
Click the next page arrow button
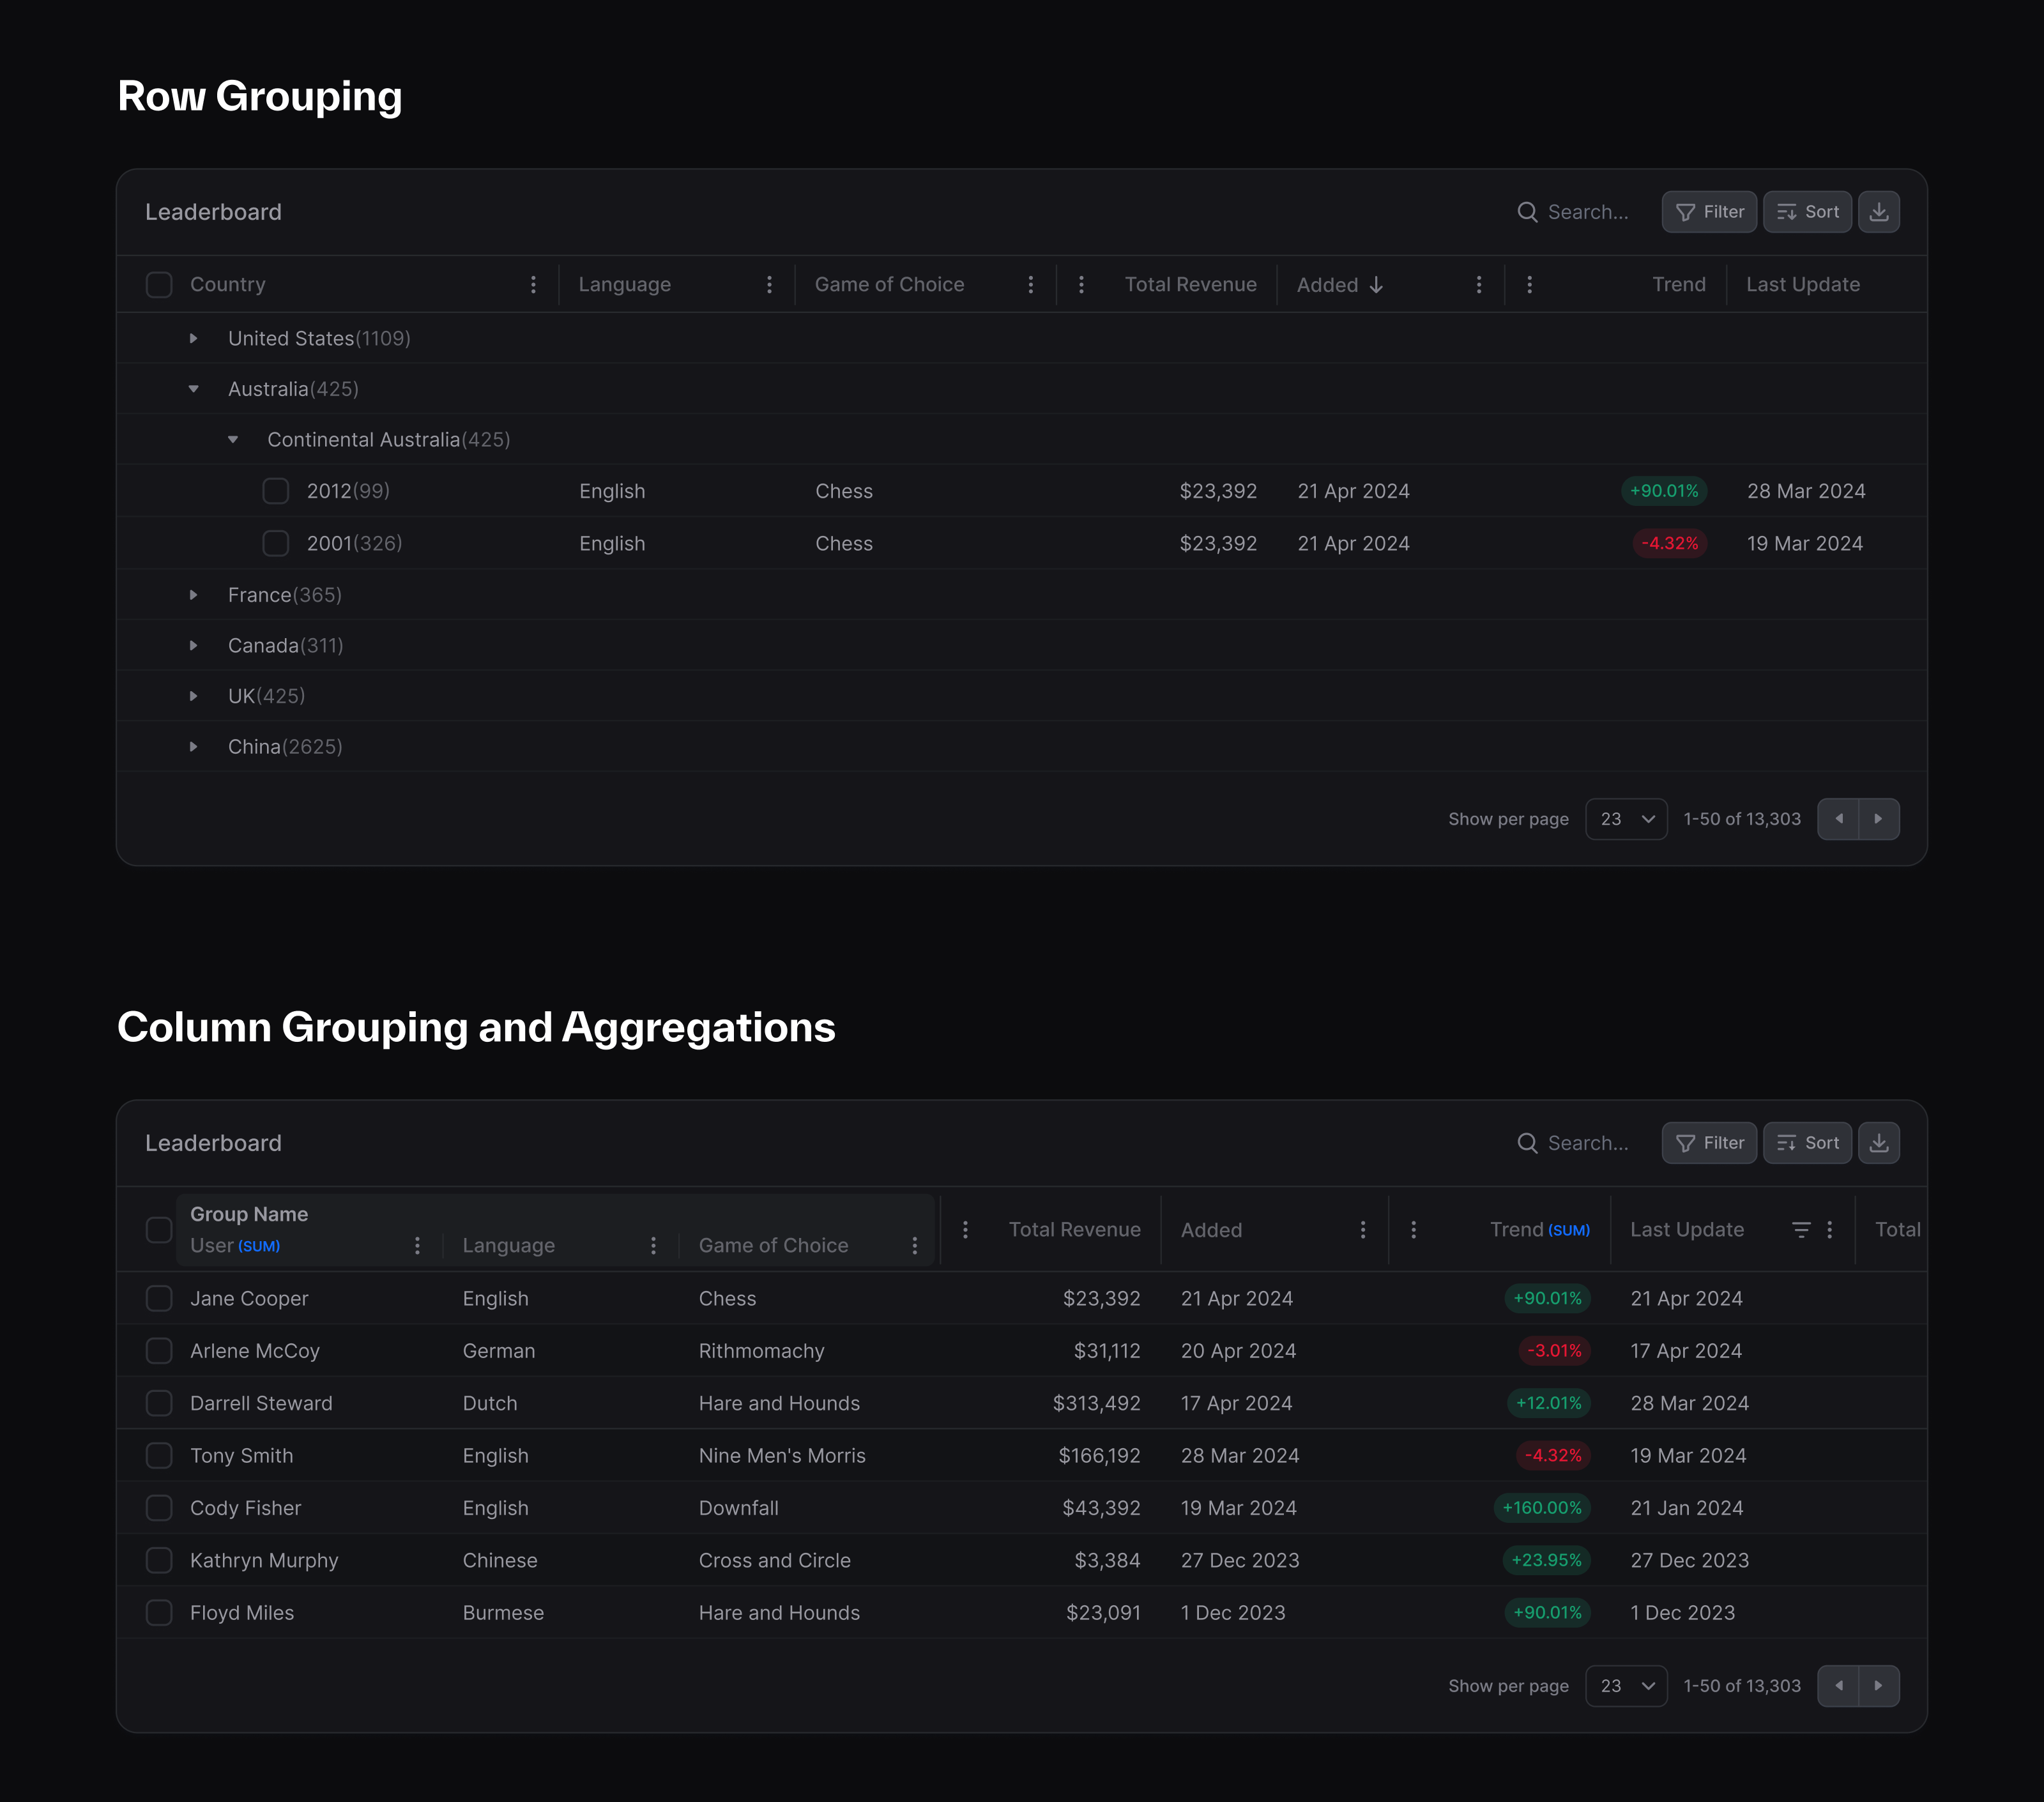coord(1879,818)
